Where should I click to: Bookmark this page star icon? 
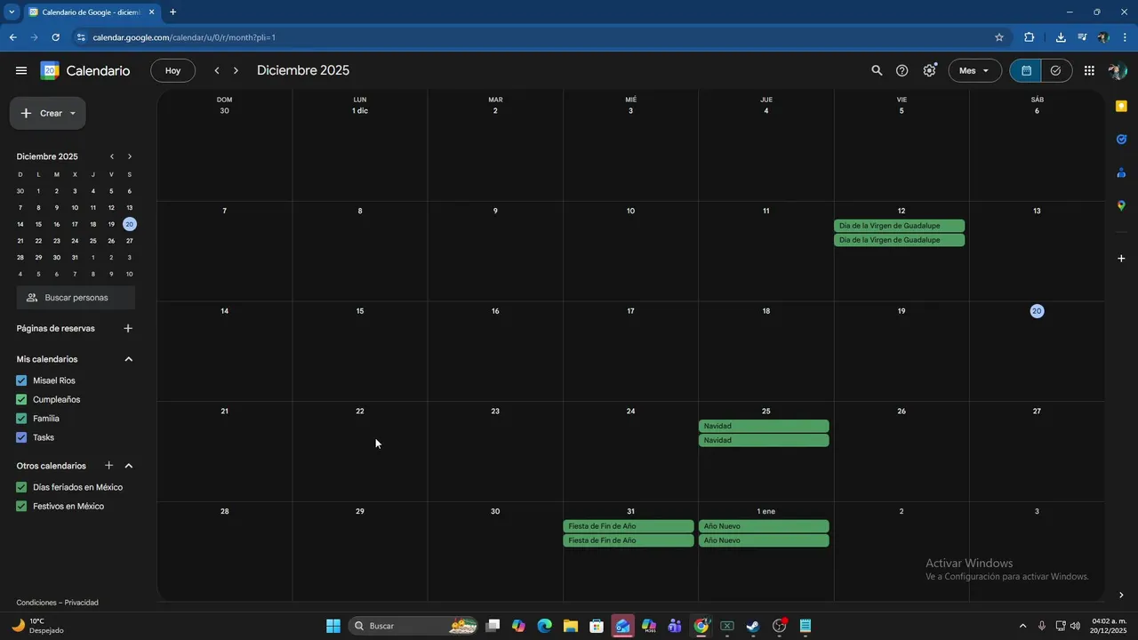point(999,37)
